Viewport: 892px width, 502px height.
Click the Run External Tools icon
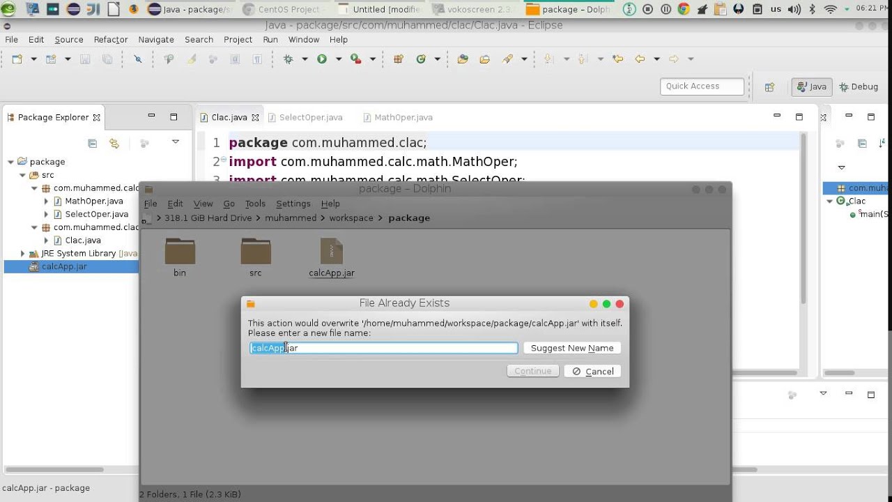[x=356, y=59]
